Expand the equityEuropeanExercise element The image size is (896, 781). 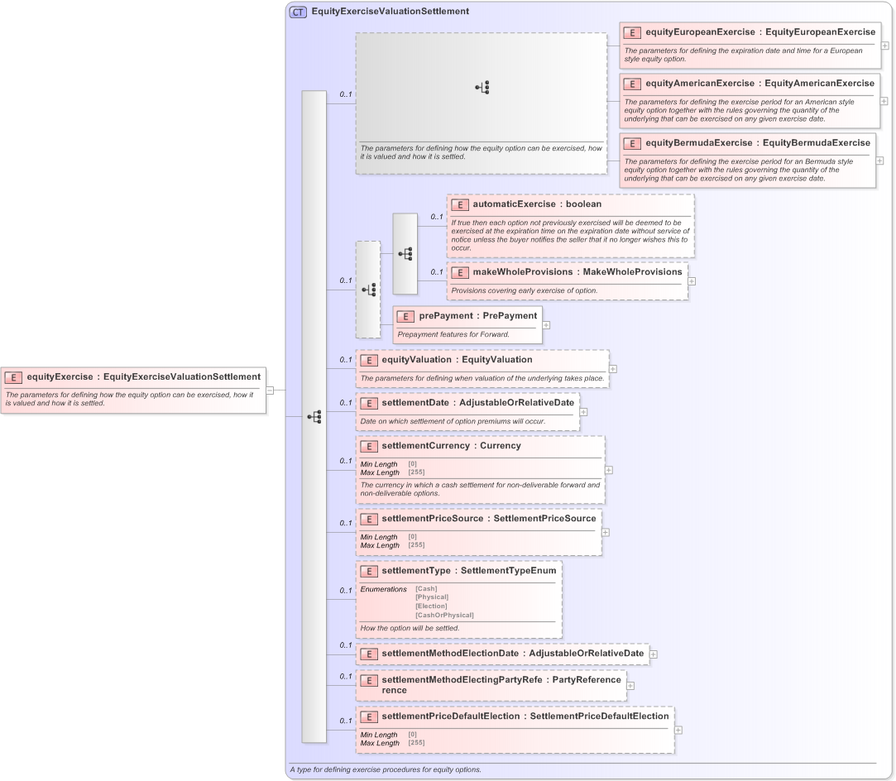coord(885,46)
